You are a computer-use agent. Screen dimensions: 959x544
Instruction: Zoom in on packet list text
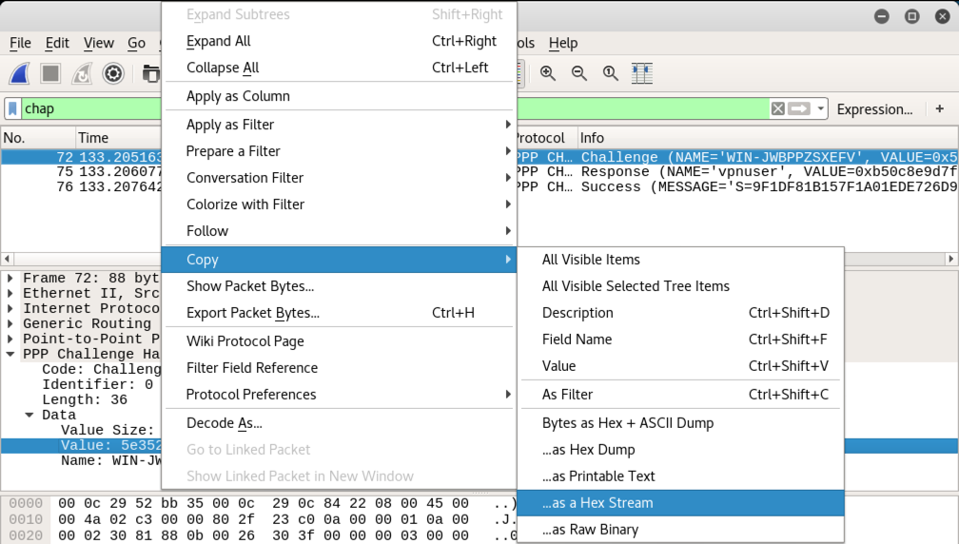point(548,73)
